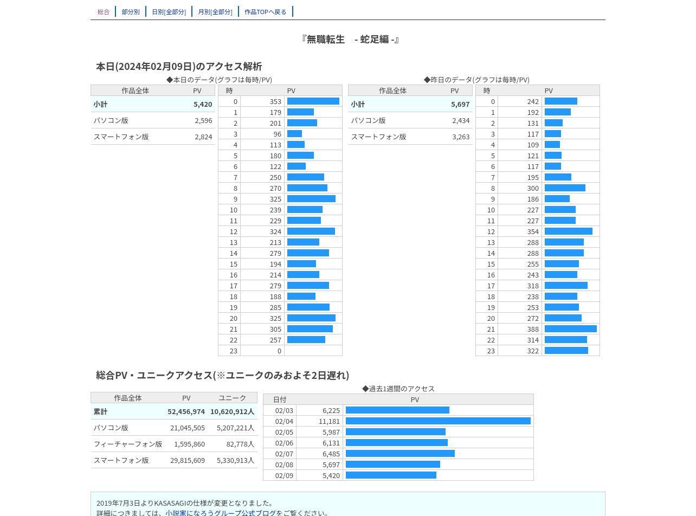Select yesterday's パソコン版 value 2,434
696x516 pixels.
point(461,120)
